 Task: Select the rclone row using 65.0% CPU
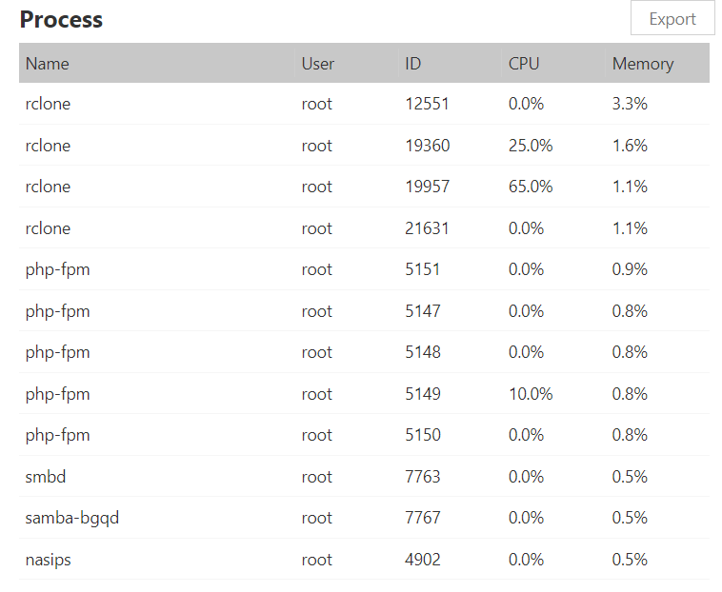[x=48, y=187]
